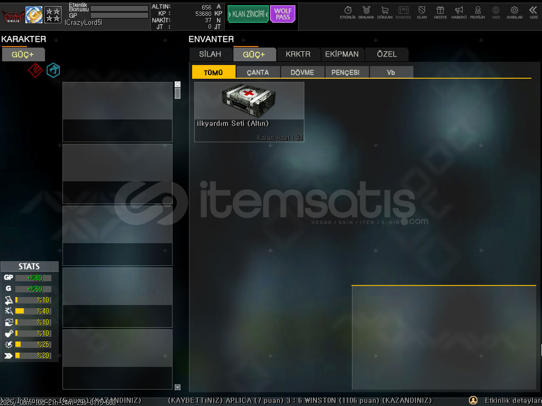Click the 53680 KP balance value
Image resolution: width=542 pixels, height=406 pixels.
click(x=203, y=13)
